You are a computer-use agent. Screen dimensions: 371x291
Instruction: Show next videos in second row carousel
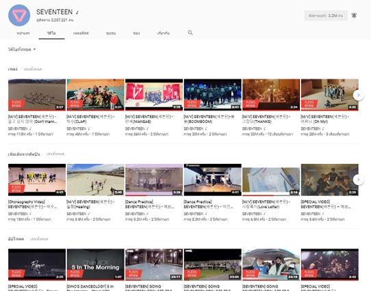click(x=358, y=180)
